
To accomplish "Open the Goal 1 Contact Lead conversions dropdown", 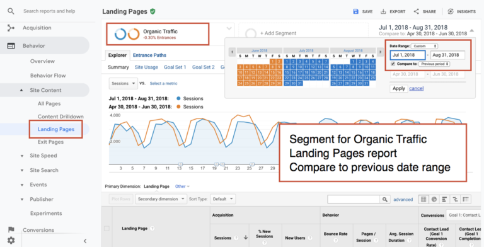I will point(464,215).
